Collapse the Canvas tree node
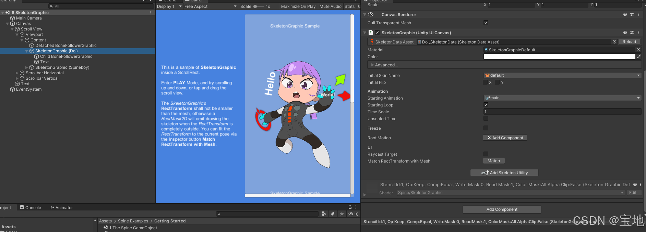This screenshot has height=232, width=646. click(x=8, y=24)
